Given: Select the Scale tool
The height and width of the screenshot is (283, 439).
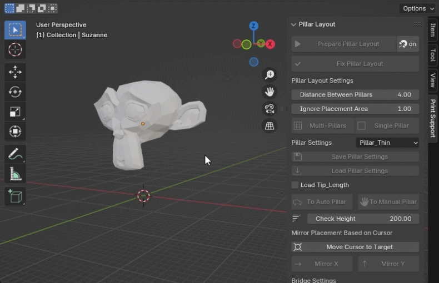Looking at the screenshot, I should (15, 112).
